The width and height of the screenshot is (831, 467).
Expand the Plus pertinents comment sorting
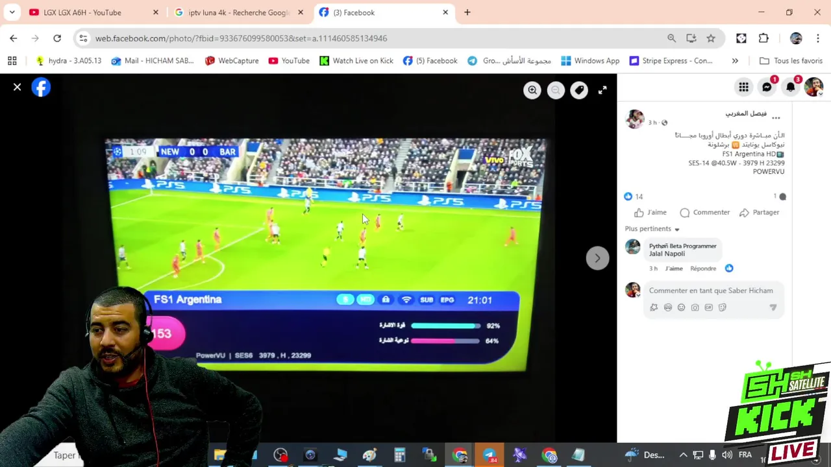coord(652,229)
